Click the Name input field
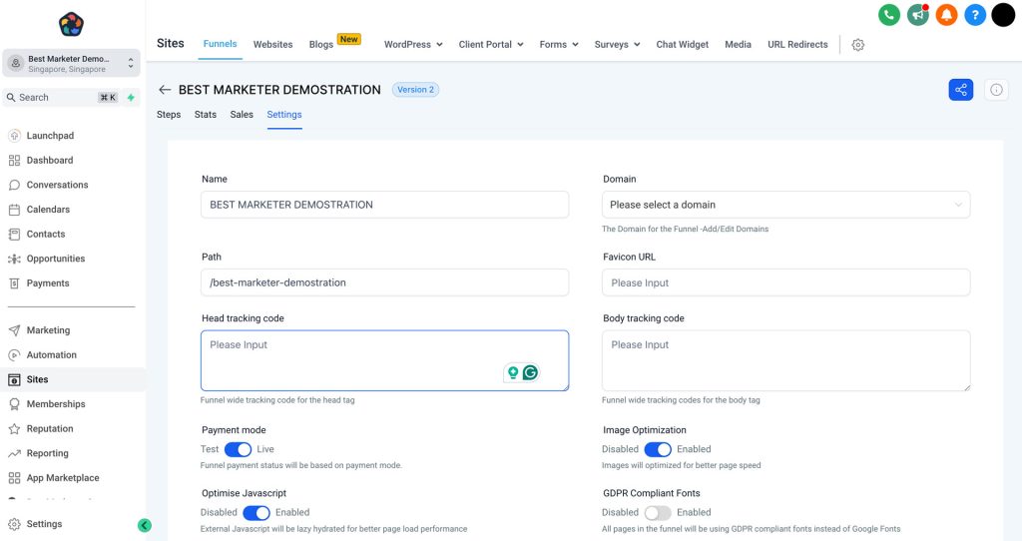Viewport: 1022px width, 541px height. [384, 205]
